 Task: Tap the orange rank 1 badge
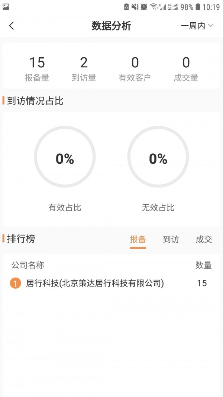[x=15, y=284]
